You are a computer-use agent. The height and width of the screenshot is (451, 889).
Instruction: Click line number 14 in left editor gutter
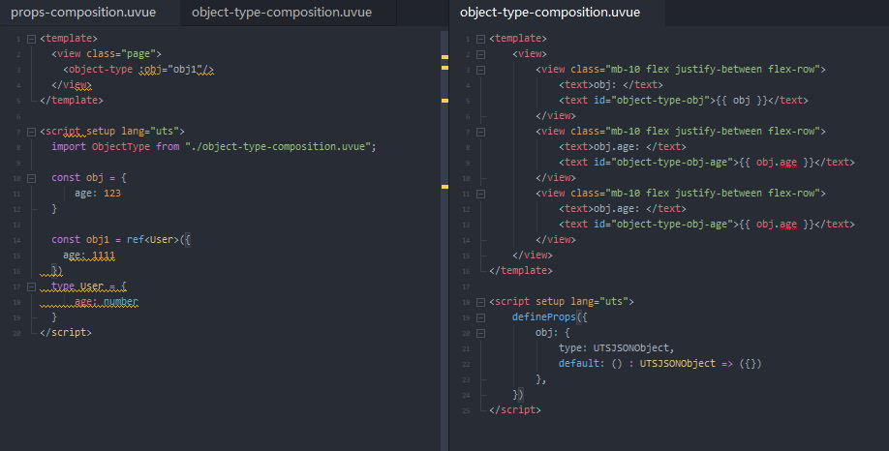coord(16,240)
